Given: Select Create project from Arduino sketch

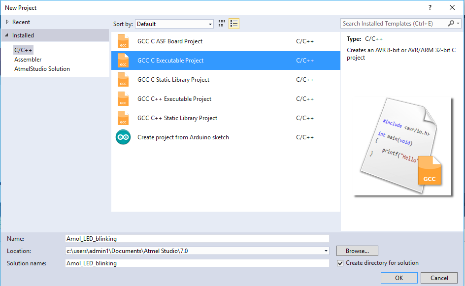Looking at the screenshot, I should (x=226, y=137).
